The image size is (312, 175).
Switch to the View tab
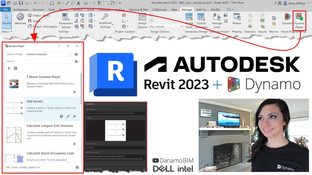tap(174, 10)
